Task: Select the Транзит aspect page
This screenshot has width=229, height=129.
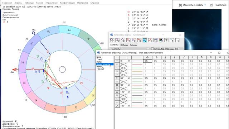Action: (100, 69)
